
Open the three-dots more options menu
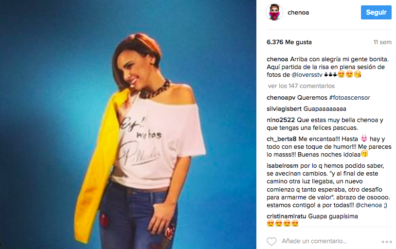point(386,242)
